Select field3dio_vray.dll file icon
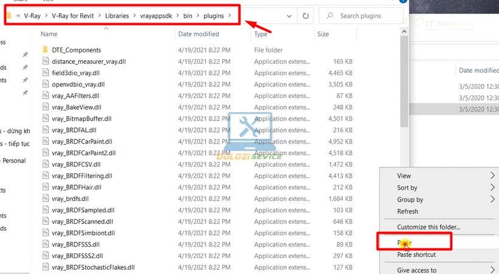The image size is (499, 274). coord(46,72)
